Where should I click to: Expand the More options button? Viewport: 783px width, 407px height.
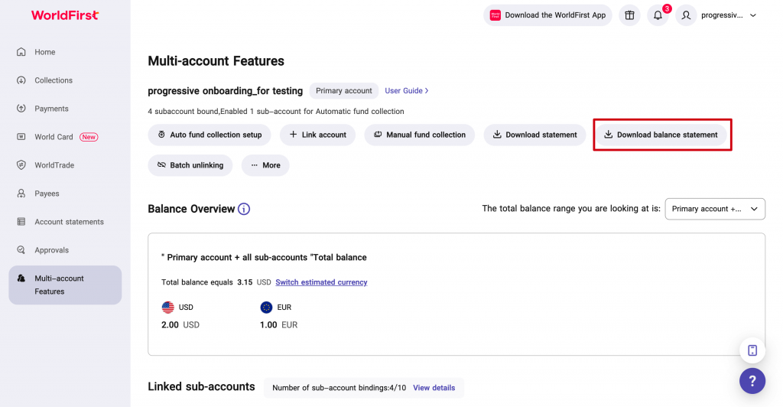(x=265, y=165)
